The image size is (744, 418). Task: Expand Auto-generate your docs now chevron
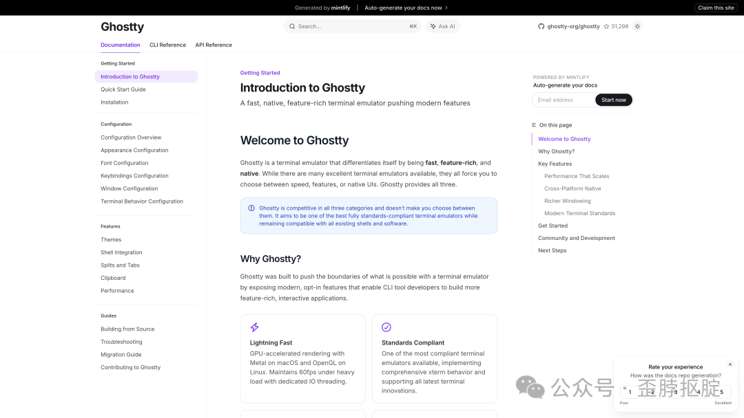click(x=447, y=8)
